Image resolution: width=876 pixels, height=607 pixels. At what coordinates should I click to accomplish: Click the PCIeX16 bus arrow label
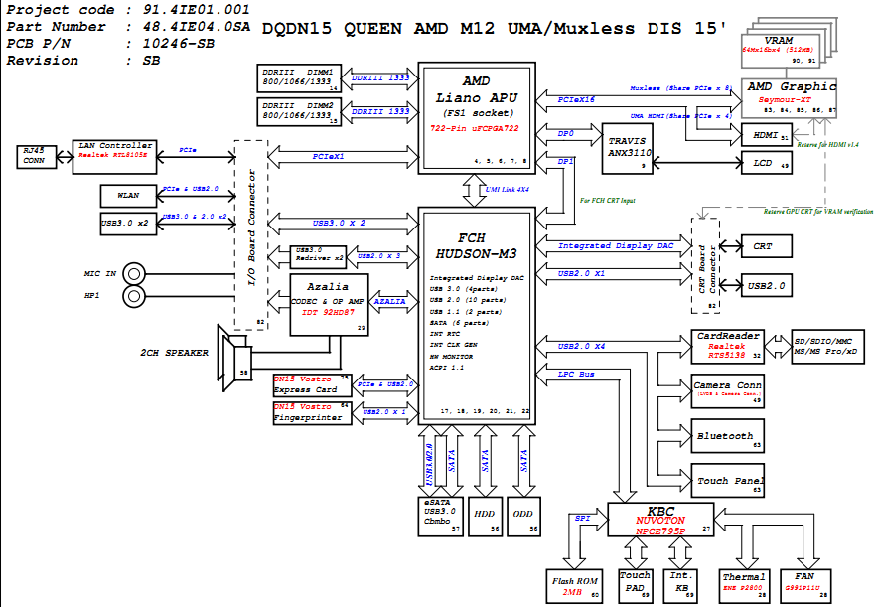[x=576, y=100]
